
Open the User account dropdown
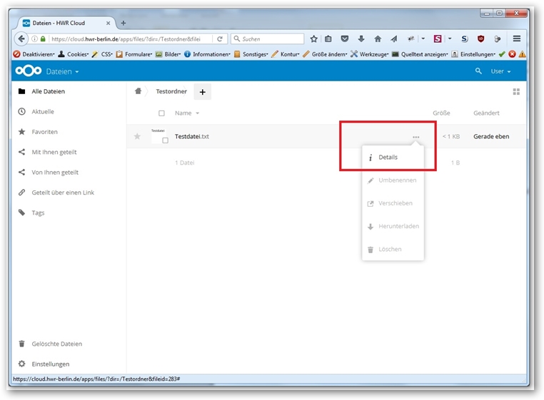[500, 71]
